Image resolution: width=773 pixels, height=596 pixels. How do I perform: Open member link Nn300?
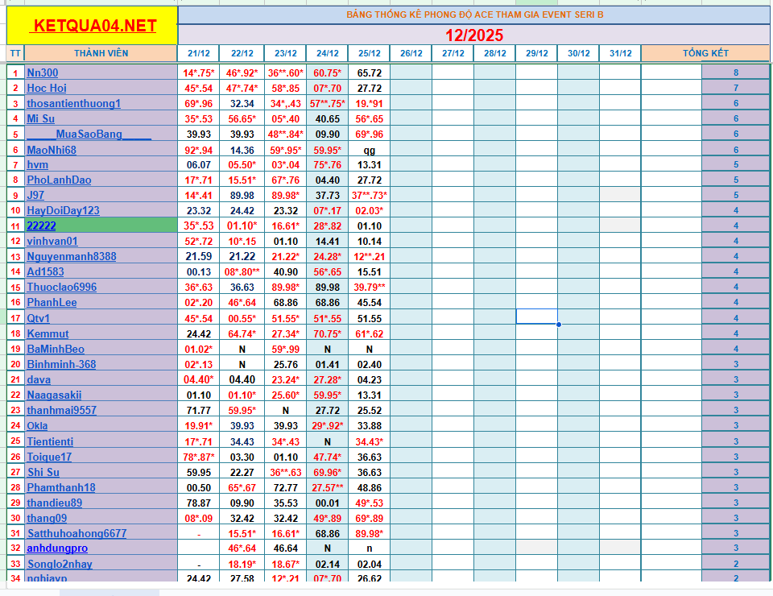click(x=43, y=72)
